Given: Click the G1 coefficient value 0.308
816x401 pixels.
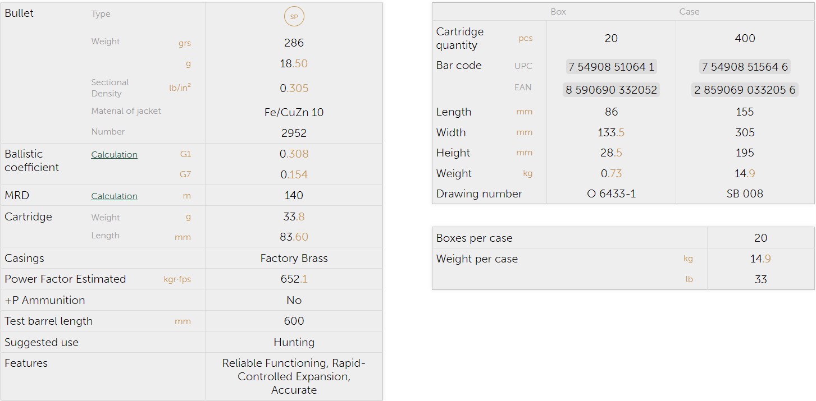Looking at the screenshot, I should [x=294, y=154].
